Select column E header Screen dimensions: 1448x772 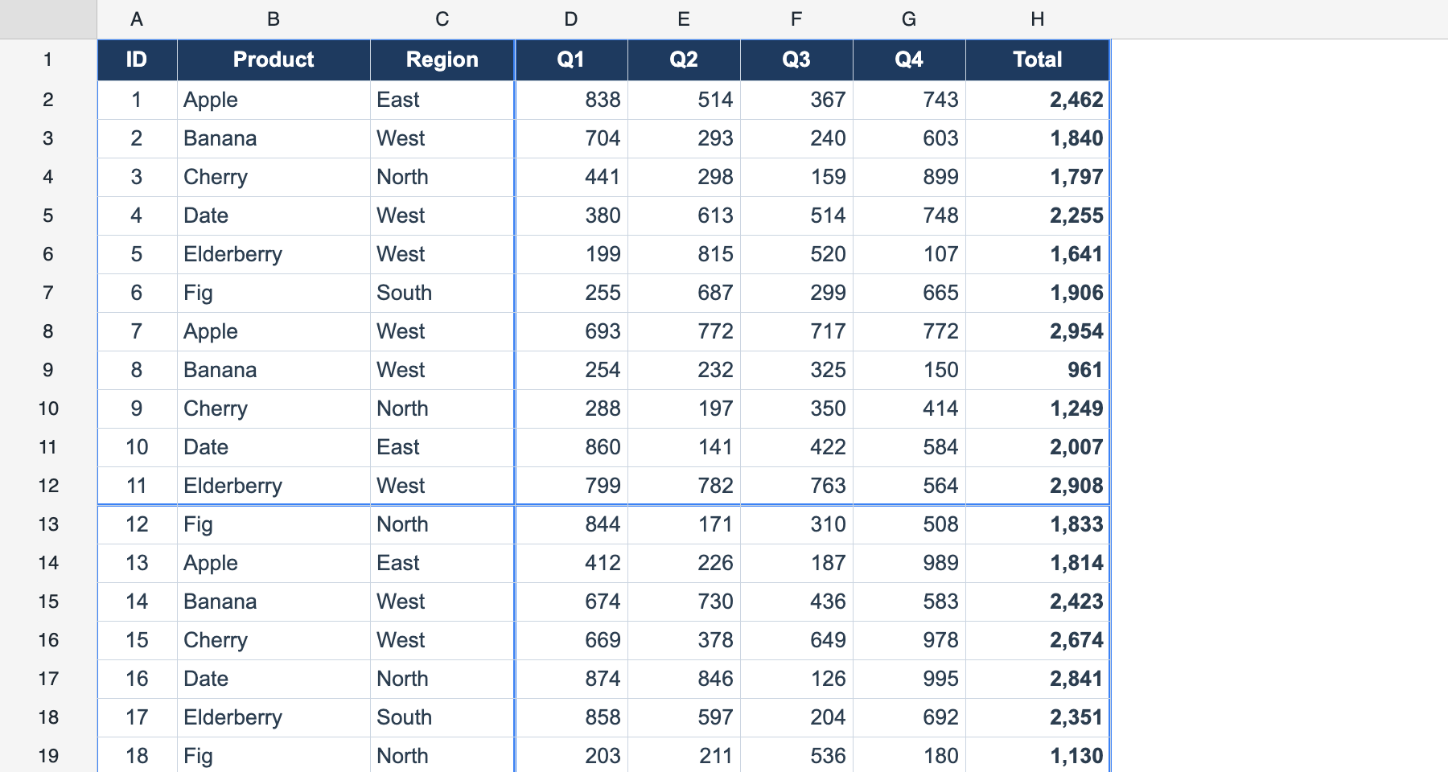tap(684, 19)
